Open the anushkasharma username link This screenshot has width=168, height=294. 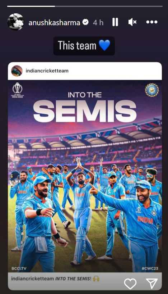[54, 23]
